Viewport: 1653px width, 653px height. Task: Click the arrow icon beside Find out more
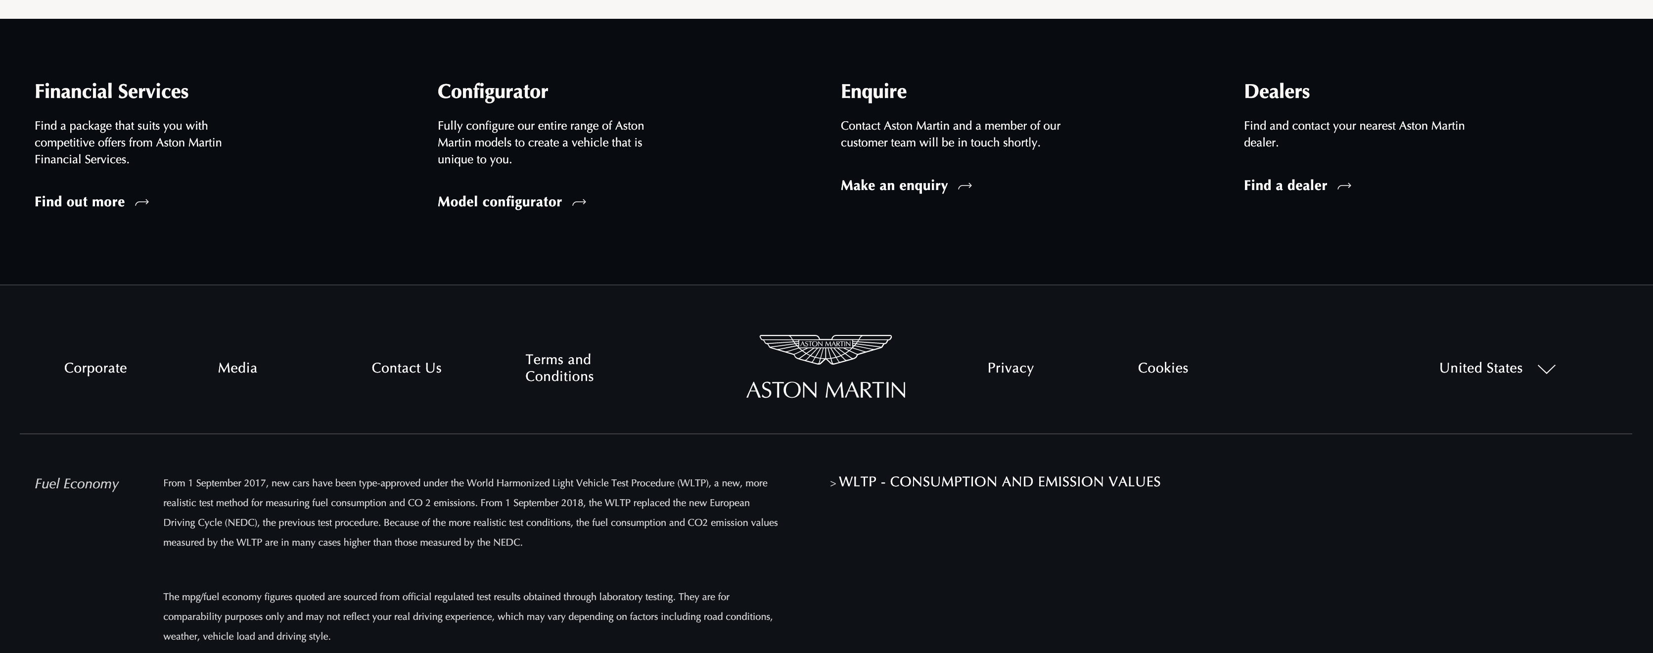pos(142,202)
